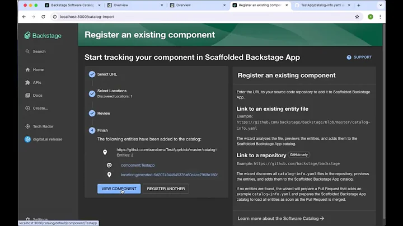The height and width of the screenshot is (226, 403).
Task: Close the Backstage Software Catalog tab
Action: point(99,5)
